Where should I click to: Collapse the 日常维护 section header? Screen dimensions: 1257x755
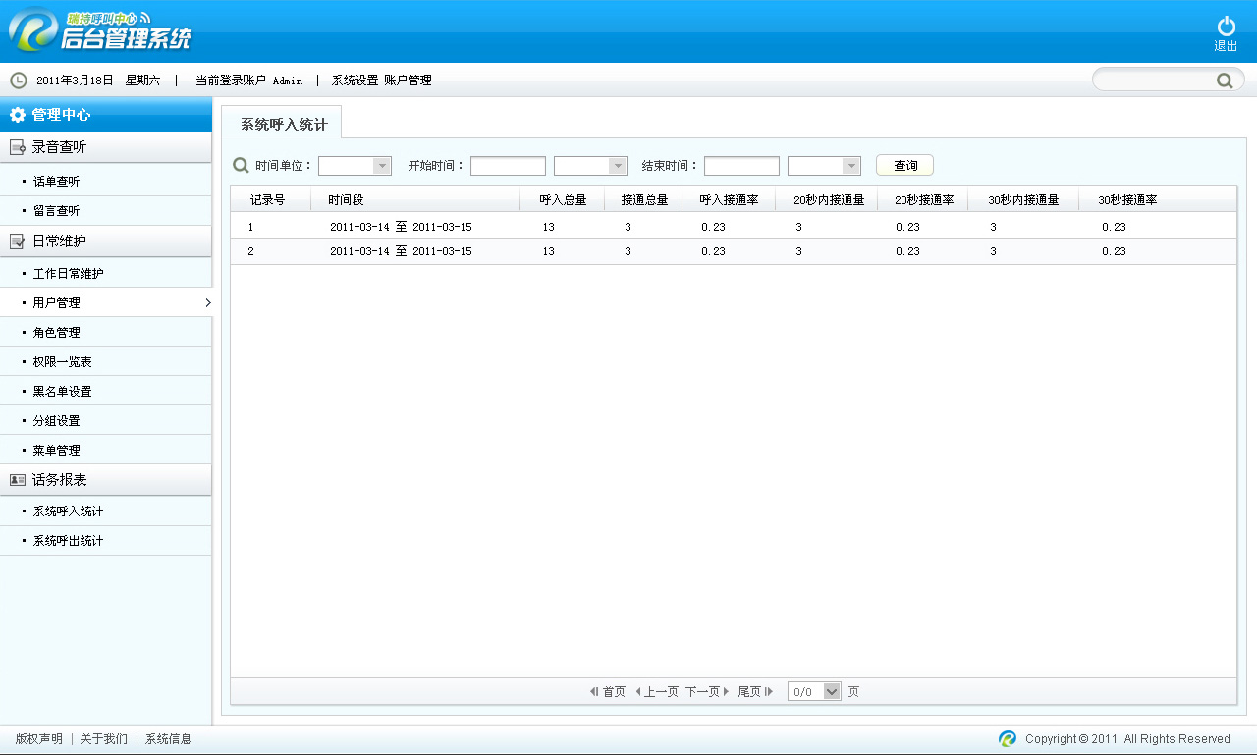click(x=106, y=242)
